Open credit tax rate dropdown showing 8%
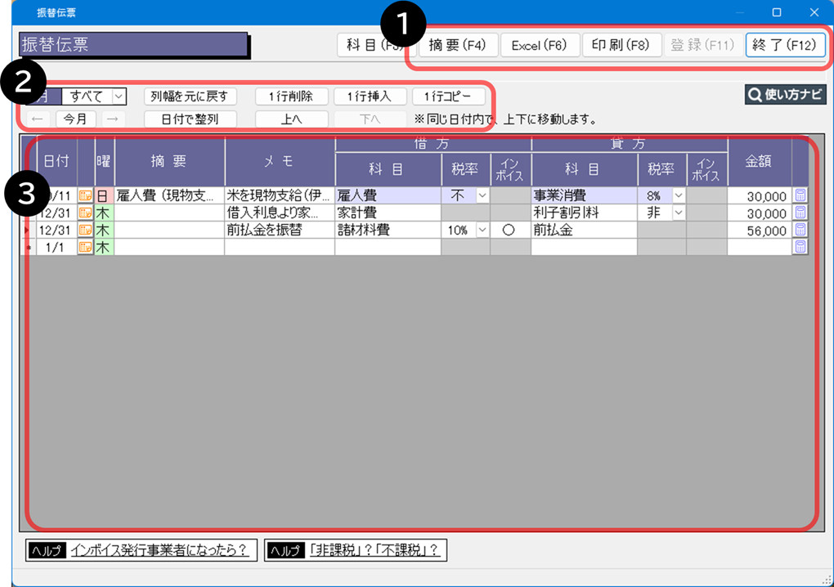 pyautogui.click(x=677, y=196)
